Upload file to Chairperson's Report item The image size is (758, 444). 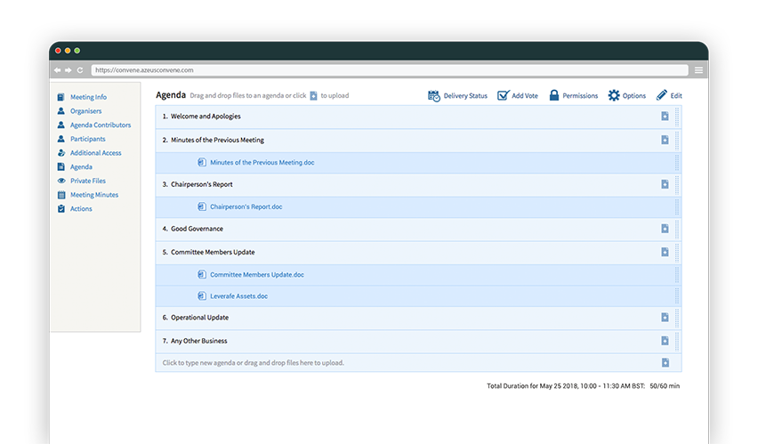pos(665,184)
